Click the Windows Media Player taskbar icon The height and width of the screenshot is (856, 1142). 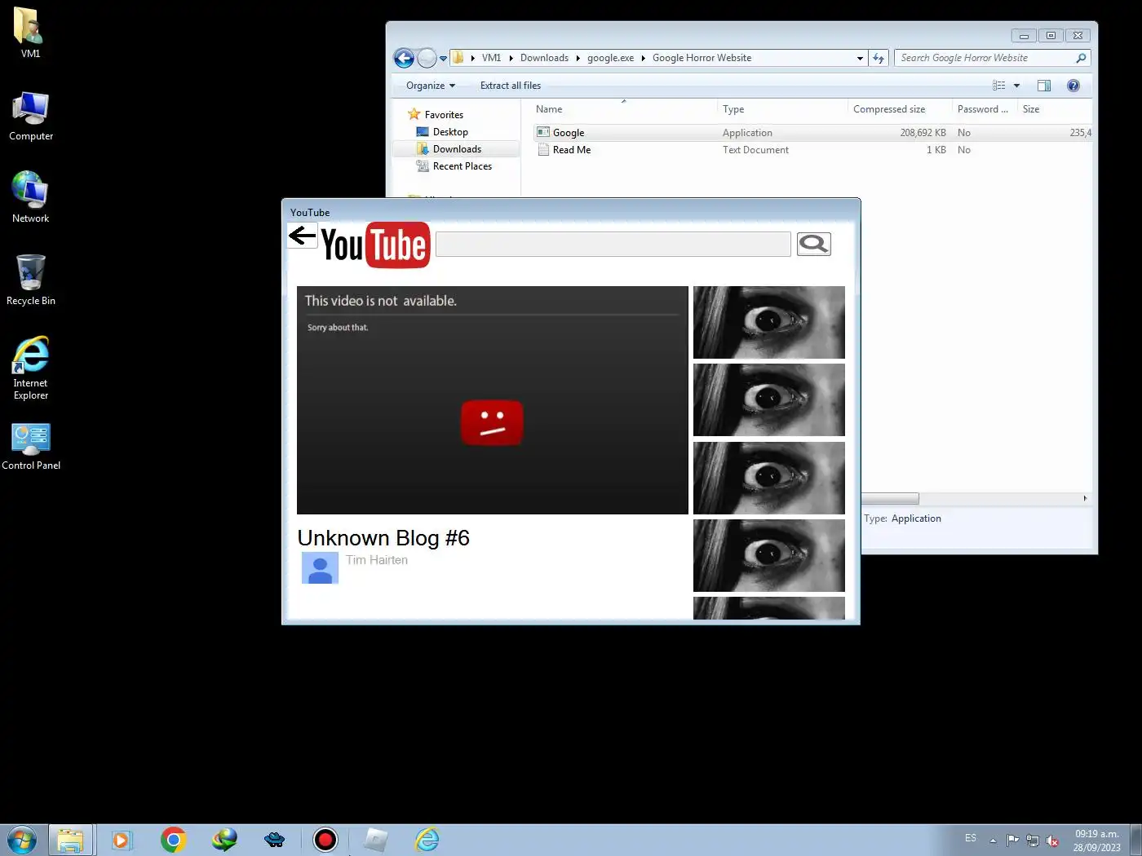(122, 840)
